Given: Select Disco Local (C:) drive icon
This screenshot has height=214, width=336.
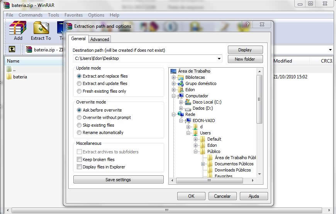Looking at the screenshot, I should click(x=188, y=102).
